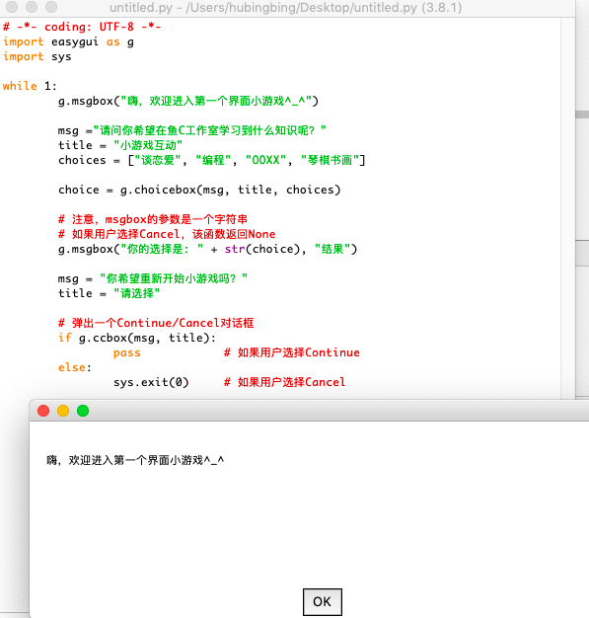Click the 'choice = g.choicebox(msg, title, choices)' line
Screen dimensions: 589x618
click(199, 190)
